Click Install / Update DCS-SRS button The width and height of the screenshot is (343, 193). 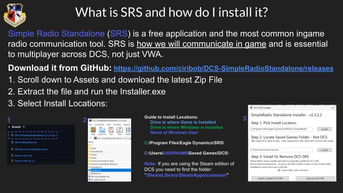click(x=270, y=178)
